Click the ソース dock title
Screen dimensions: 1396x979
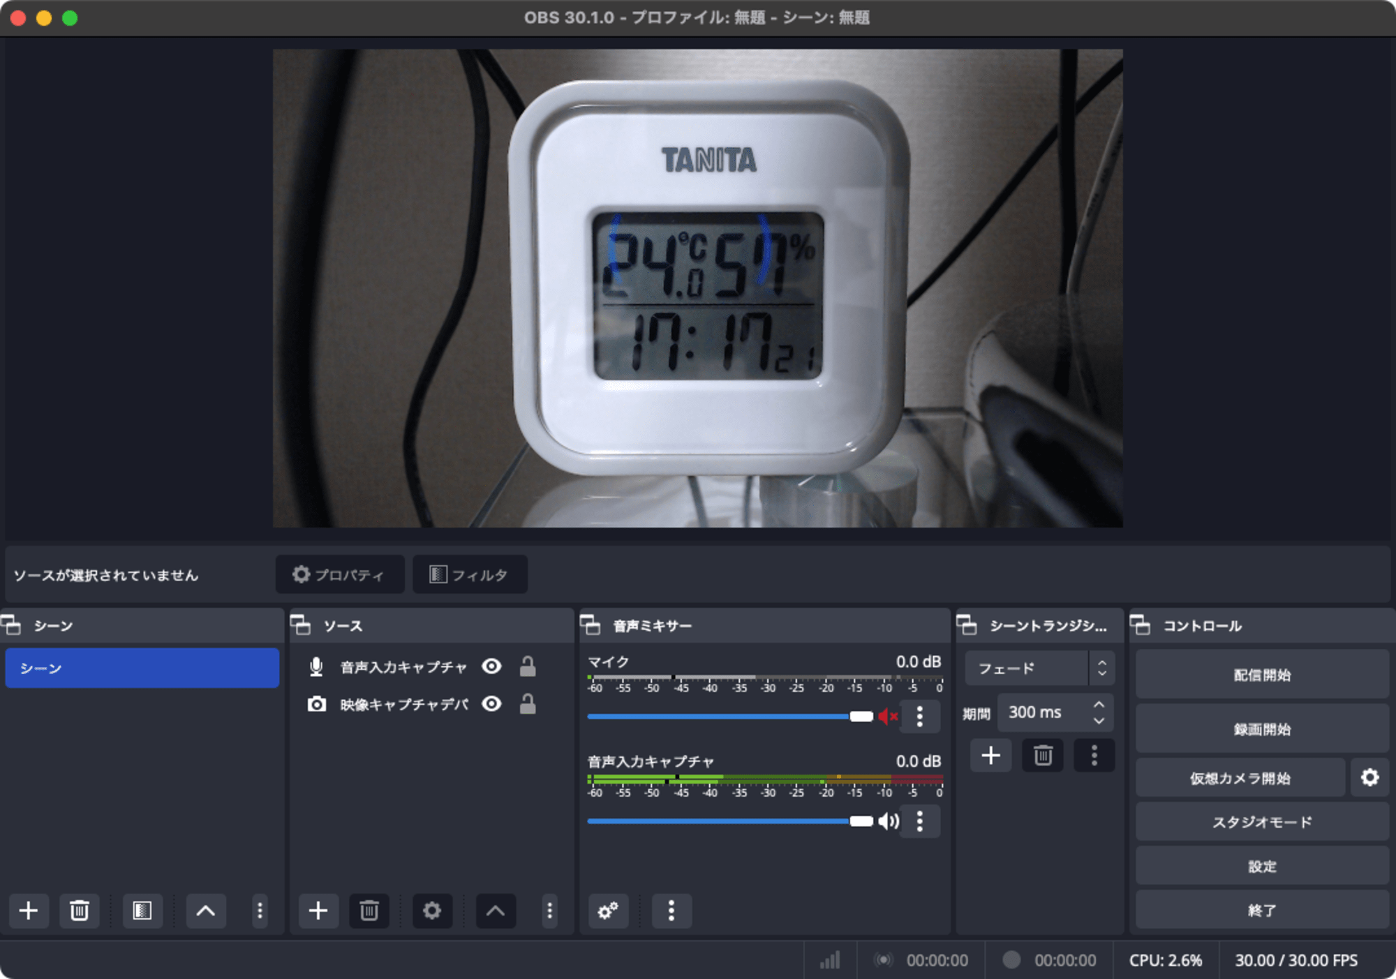click(x=343, y=626)
